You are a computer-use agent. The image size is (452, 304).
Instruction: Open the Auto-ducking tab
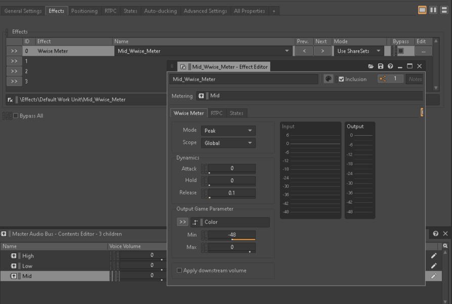point(160,11)
